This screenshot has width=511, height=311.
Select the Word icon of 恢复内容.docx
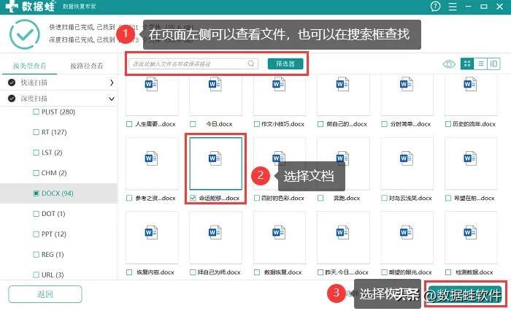151,232
